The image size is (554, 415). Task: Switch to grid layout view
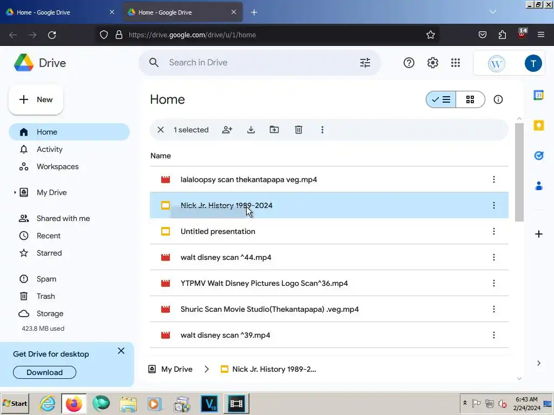pyautogui.click(x=470, y=99)
